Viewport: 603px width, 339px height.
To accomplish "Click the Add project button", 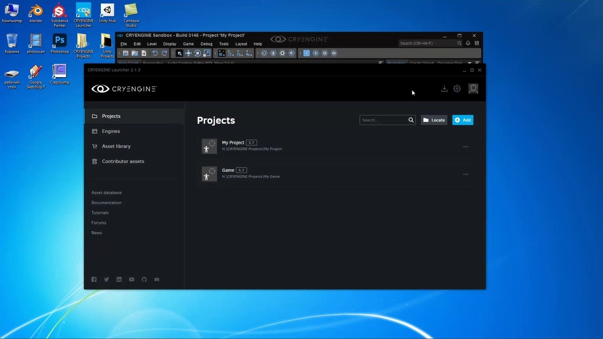I will pyautogui.click(x=463, y=120).
